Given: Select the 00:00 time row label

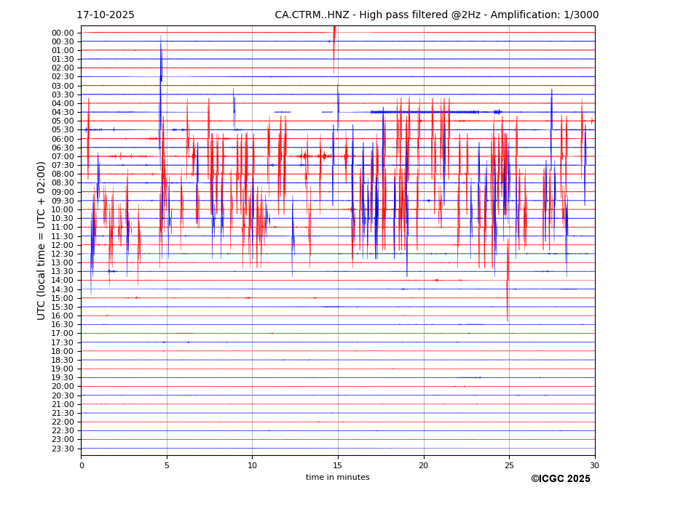Looking at the screenshot, I should tap(63, 33).
